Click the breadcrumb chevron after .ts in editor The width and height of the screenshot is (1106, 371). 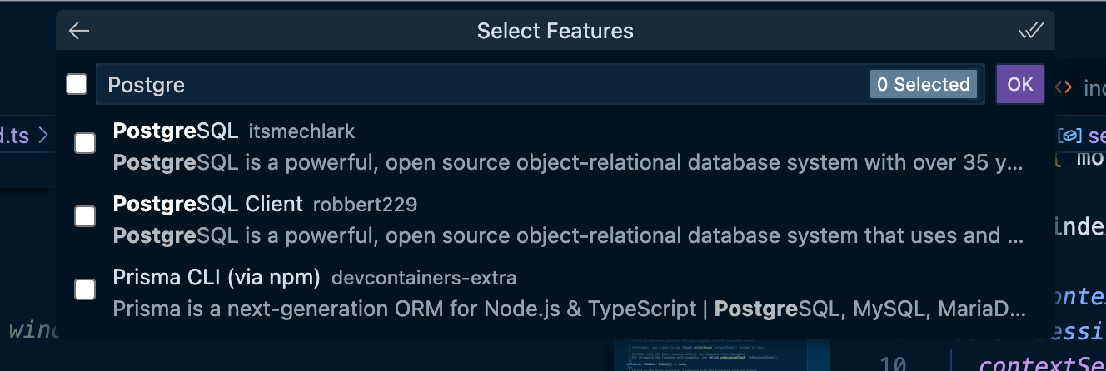43,135
